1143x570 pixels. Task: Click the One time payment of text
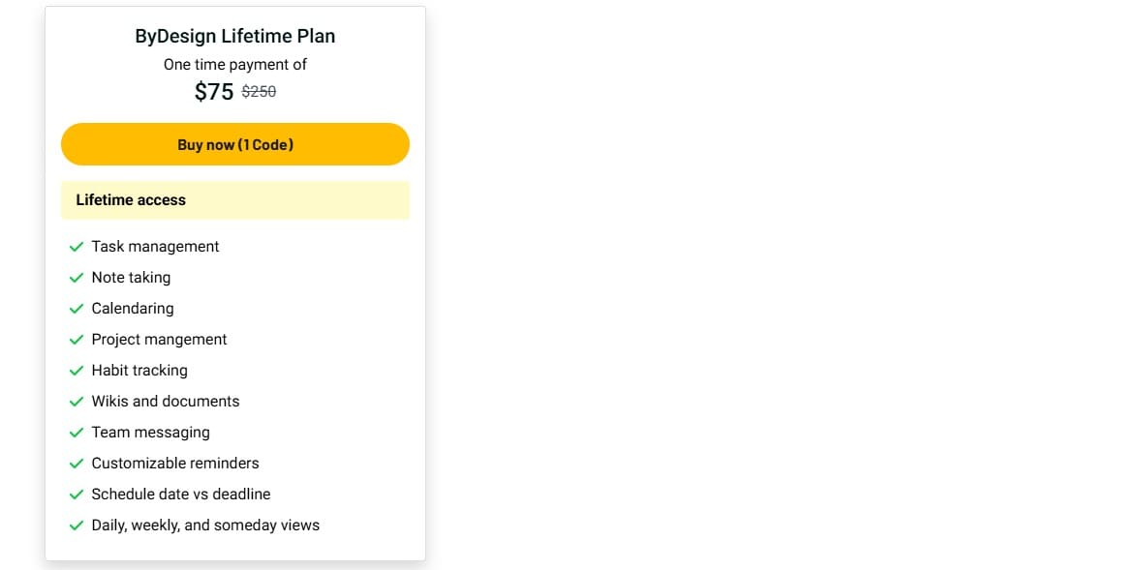point(235,65)
